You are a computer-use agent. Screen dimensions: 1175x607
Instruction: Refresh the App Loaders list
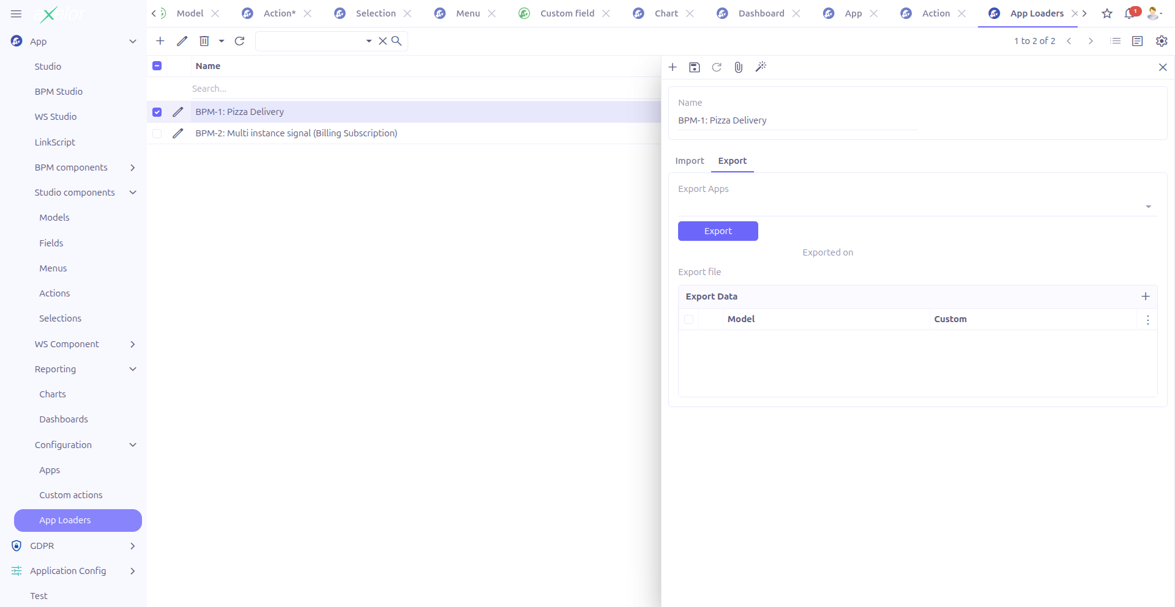tap(240, 41)
